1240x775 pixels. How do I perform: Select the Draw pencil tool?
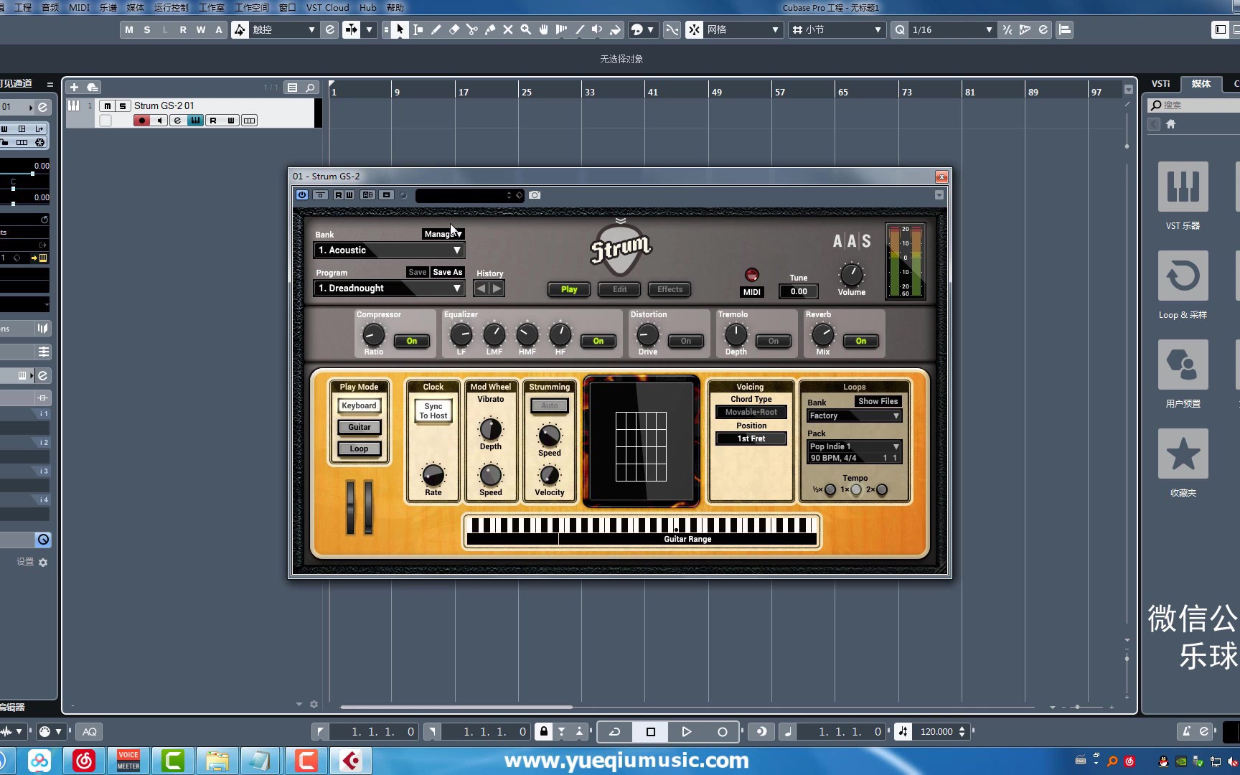pos(436,29)
